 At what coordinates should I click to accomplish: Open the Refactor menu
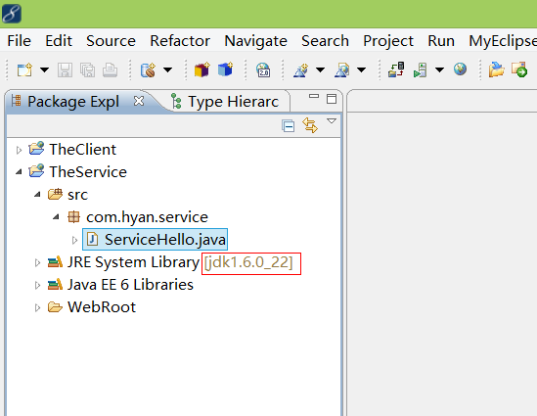click(x=180, y=41)
